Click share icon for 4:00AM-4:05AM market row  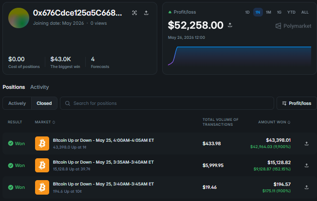(306, 144)
